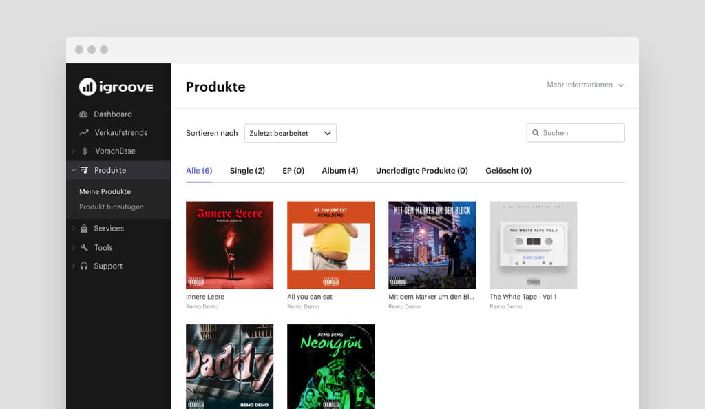Viewport: 705px width, 409px height.
Task: Select the Alle (6) tab
Action: click(x=199, y=171)
